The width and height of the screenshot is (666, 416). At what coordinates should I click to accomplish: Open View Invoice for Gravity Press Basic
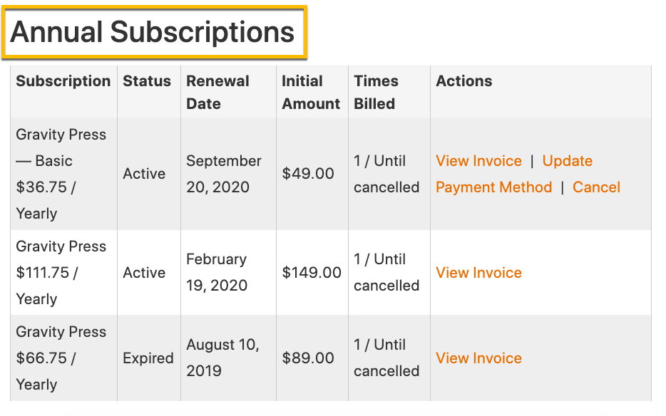click(478, 161)
